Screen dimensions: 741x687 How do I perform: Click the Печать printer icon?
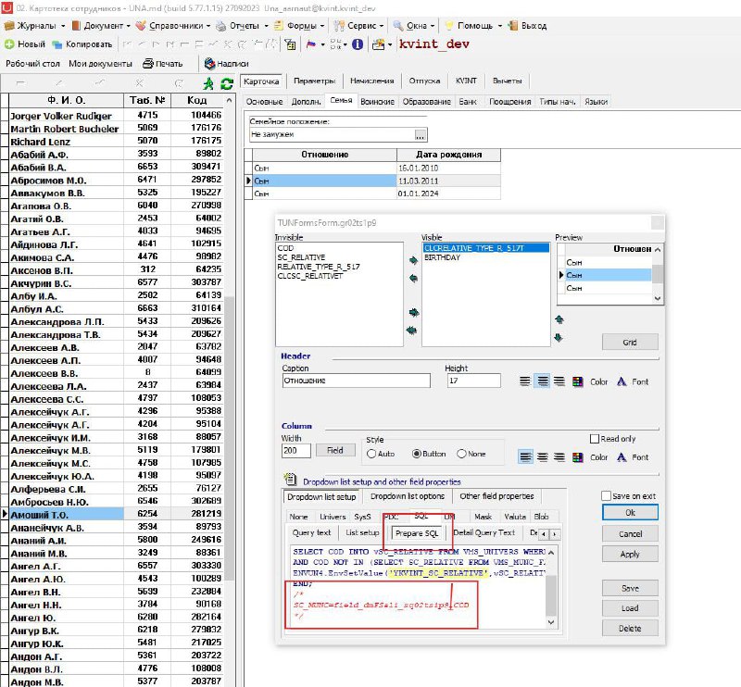[x=148, y=63]
